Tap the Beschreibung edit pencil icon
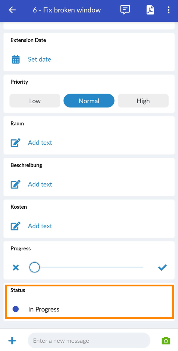 coord(16,184)
